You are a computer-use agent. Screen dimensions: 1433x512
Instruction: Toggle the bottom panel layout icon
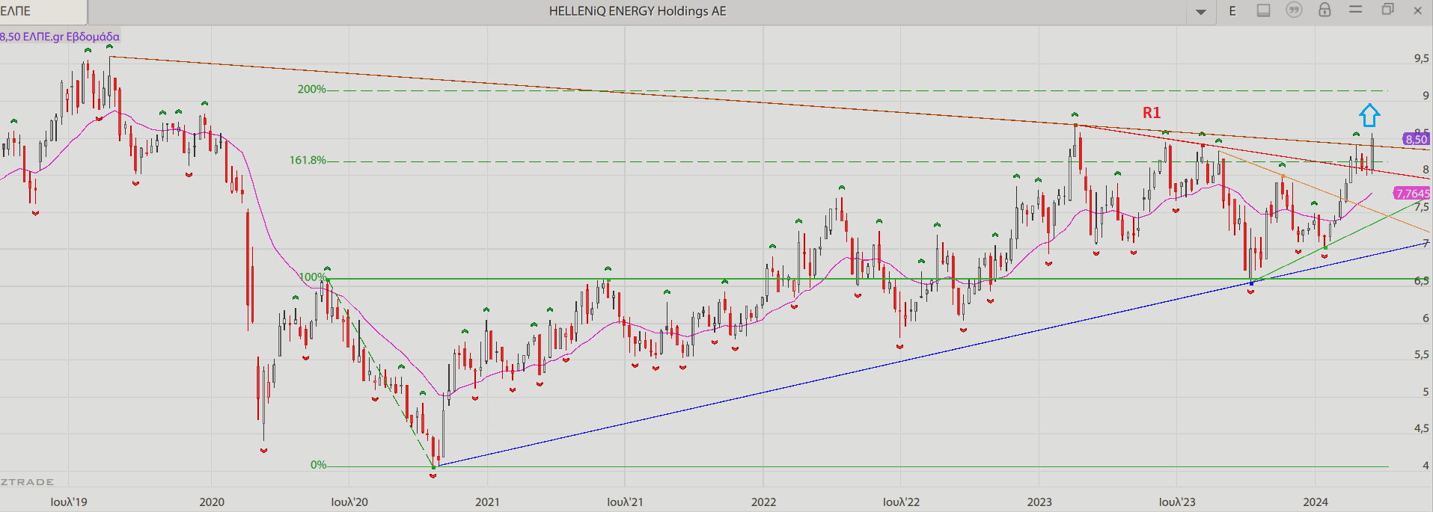1263,10
